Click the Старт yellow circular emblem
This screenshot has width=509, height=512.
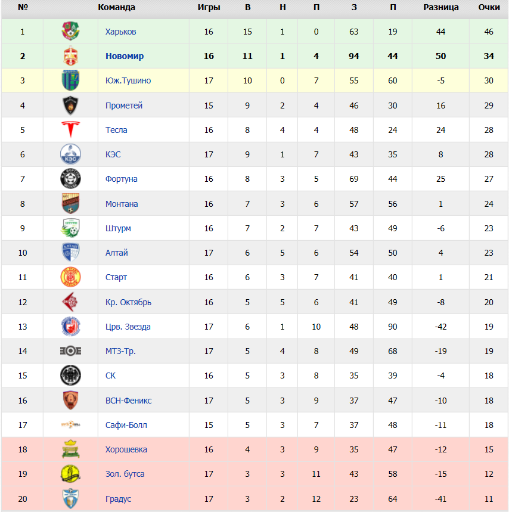[x=70, y=277]
